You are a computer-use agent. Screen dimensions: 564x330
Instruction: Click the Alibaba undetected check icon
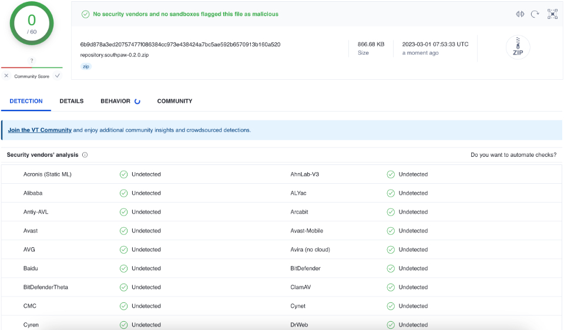(x=124, y=193)
